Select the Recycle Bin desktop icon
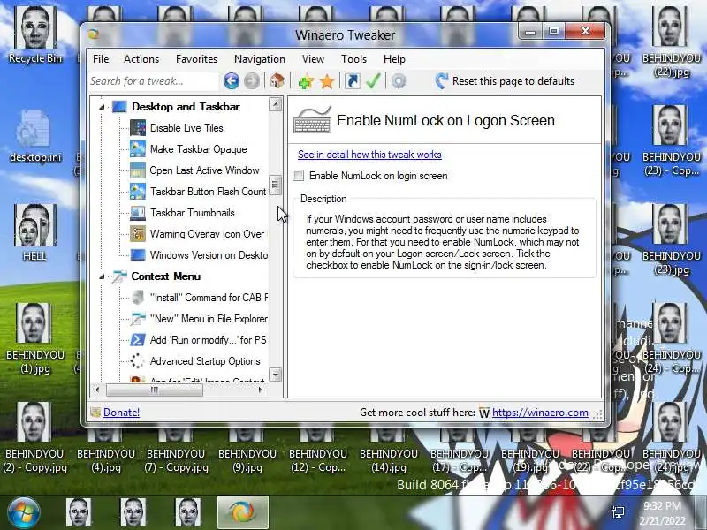This screenshot has width=707, height=530. point(35,36)
